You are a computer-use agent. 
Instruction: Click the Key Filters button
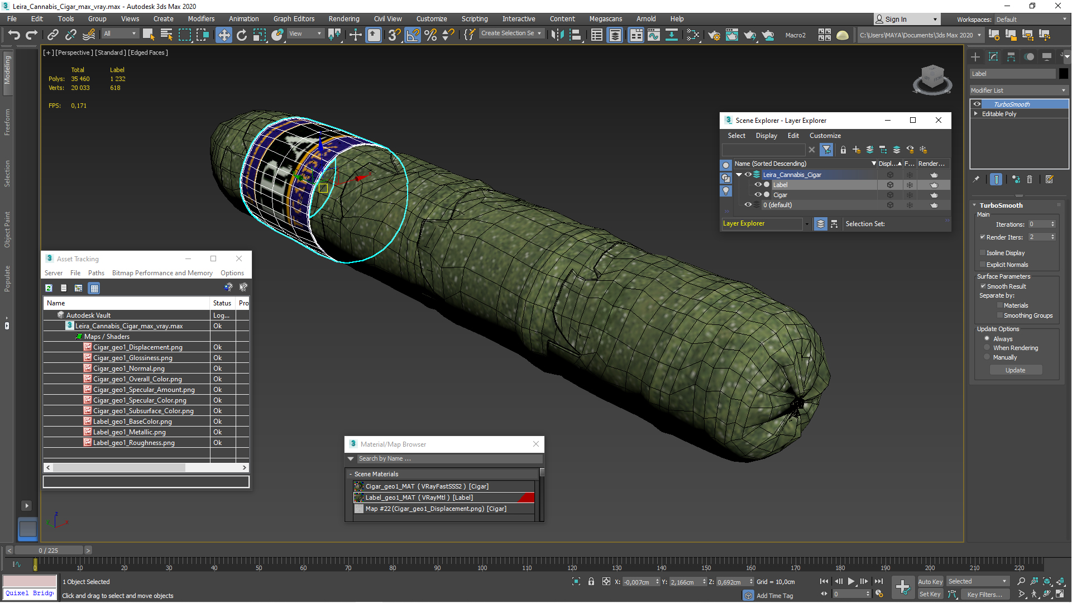[x=984, y=594]
